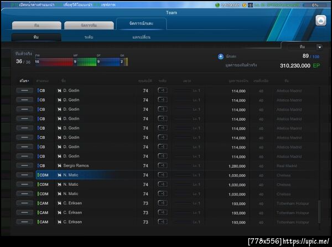Click the +1 level icon on the first D. Godin row
332x247 pixels.
coord(162,90)
